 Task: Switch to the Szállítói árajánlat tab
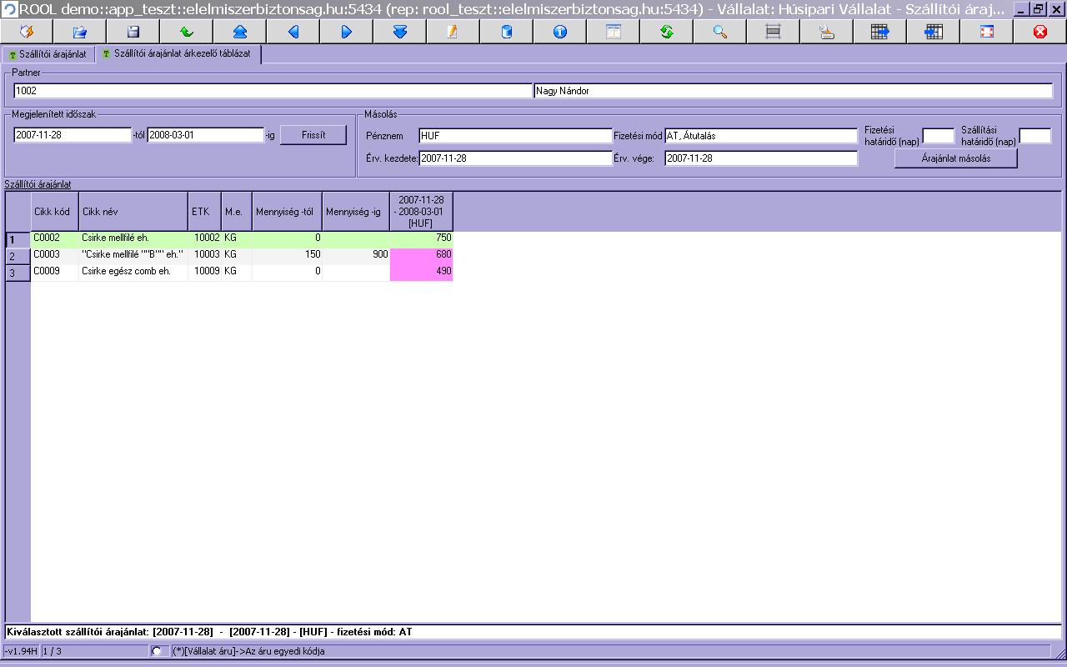tap(48, 54)
